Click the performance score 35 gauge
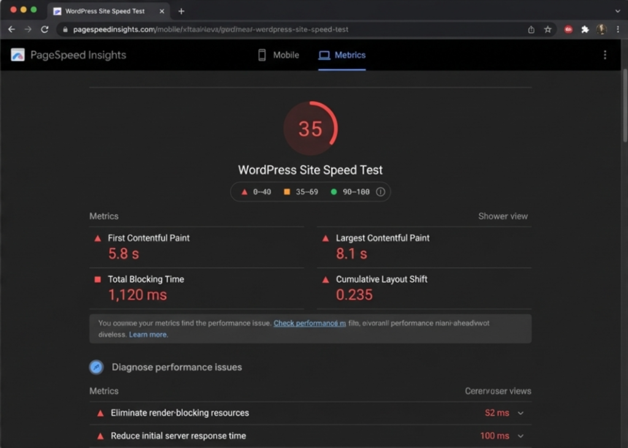The height and width of the screenshot is (448, 628). coord(310,129)
